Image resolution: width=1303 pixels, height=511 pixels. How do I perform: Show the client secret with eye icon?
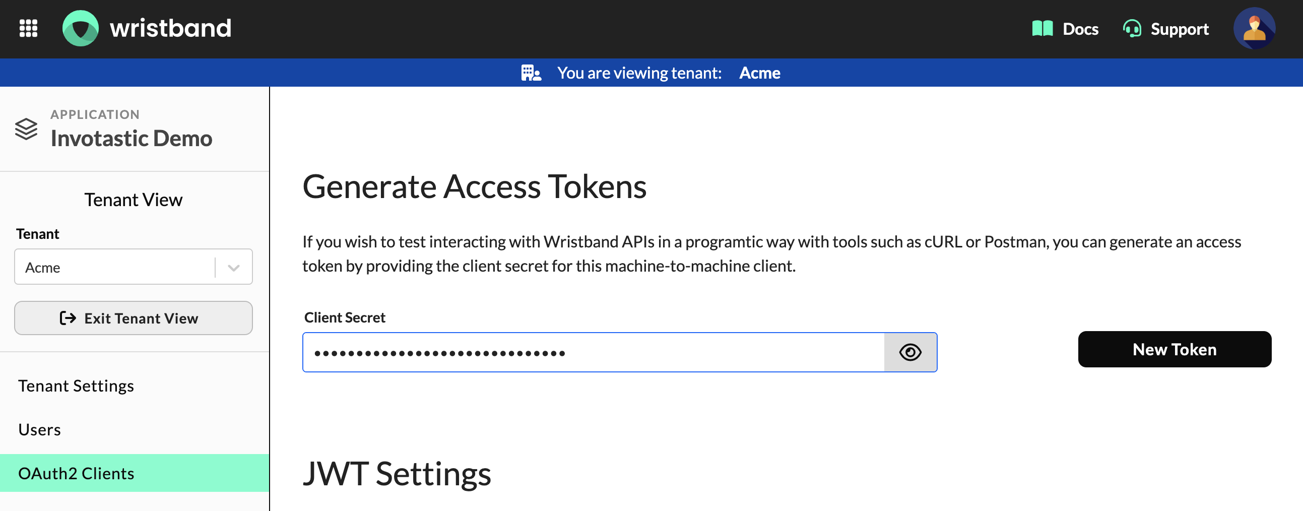coord(910,352)
